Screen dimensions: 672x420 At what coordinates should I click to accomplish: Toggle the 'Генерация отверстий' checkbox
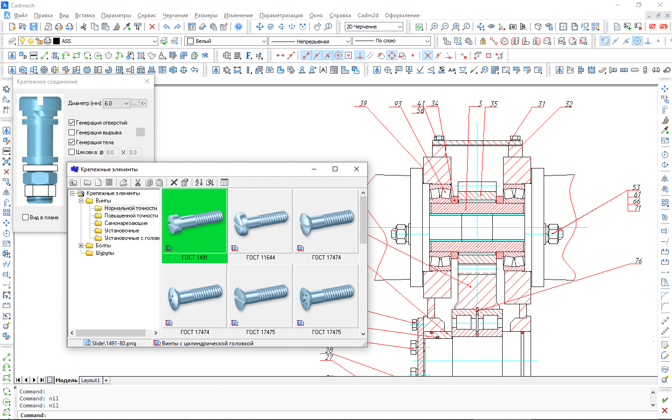coord(72,123)
